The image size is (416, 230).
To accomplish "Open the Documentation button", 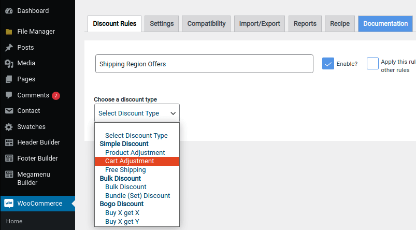I will tap(385, 24).
